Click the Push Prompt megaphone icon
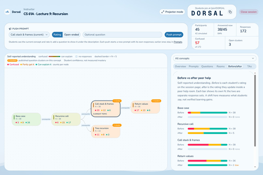This screenshot has width=263, height=175. click(10, 29)
